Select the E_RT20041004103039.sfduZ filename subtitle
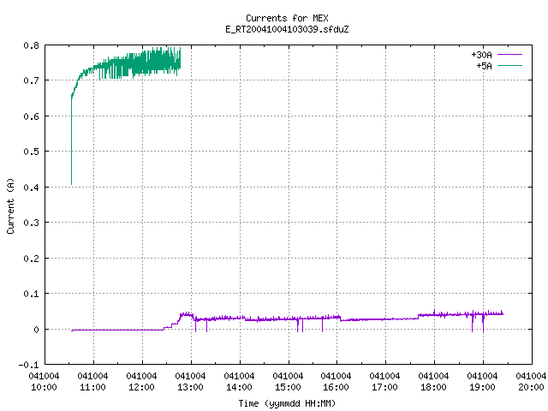Viewport: 548px width, 411px height. 287,29
